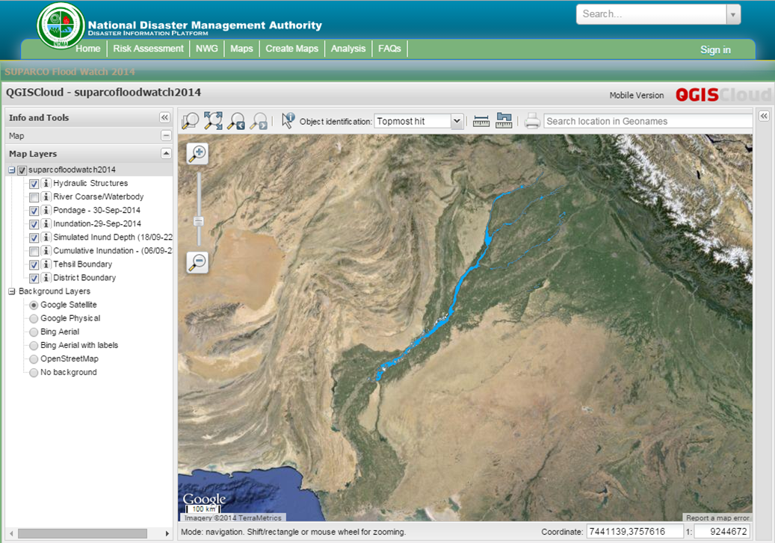Select the measure area tool
The image size is (775, 543).
[x=504, y=121]
